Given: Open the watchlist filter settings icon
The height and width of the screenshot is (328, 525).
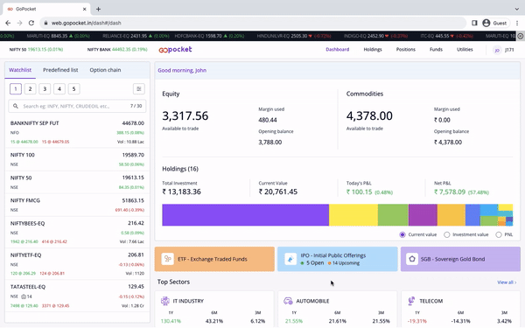Looking at the screenshot, I should point(138,88).
